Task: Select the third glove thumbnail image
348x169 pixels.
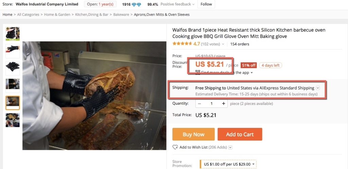Action: click(13, 68)
